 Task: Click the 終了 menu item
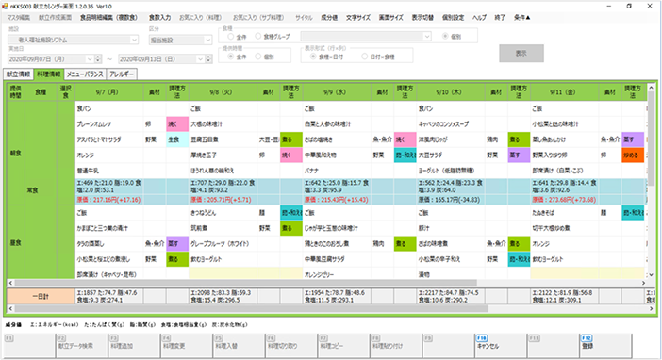[501, 18]
